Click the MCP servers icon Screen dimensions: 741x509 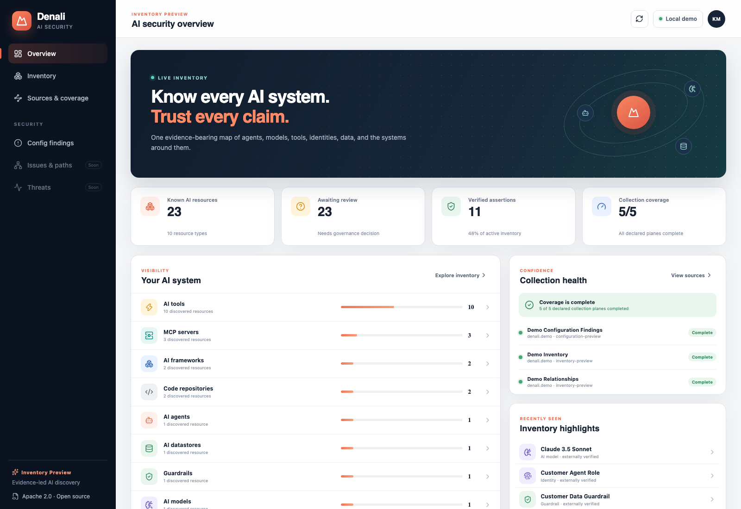(x=149, y=335)
